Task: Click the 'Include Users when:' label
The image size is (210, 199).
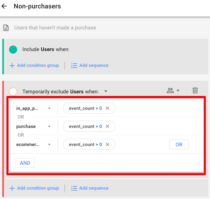Action: 46,49
